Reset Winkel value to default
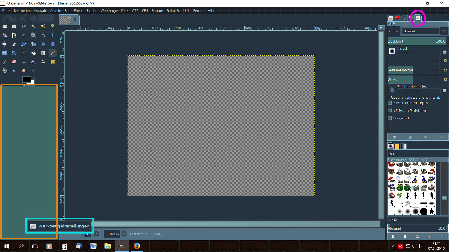The image size is (449, 252). click(x=445, y=80)
